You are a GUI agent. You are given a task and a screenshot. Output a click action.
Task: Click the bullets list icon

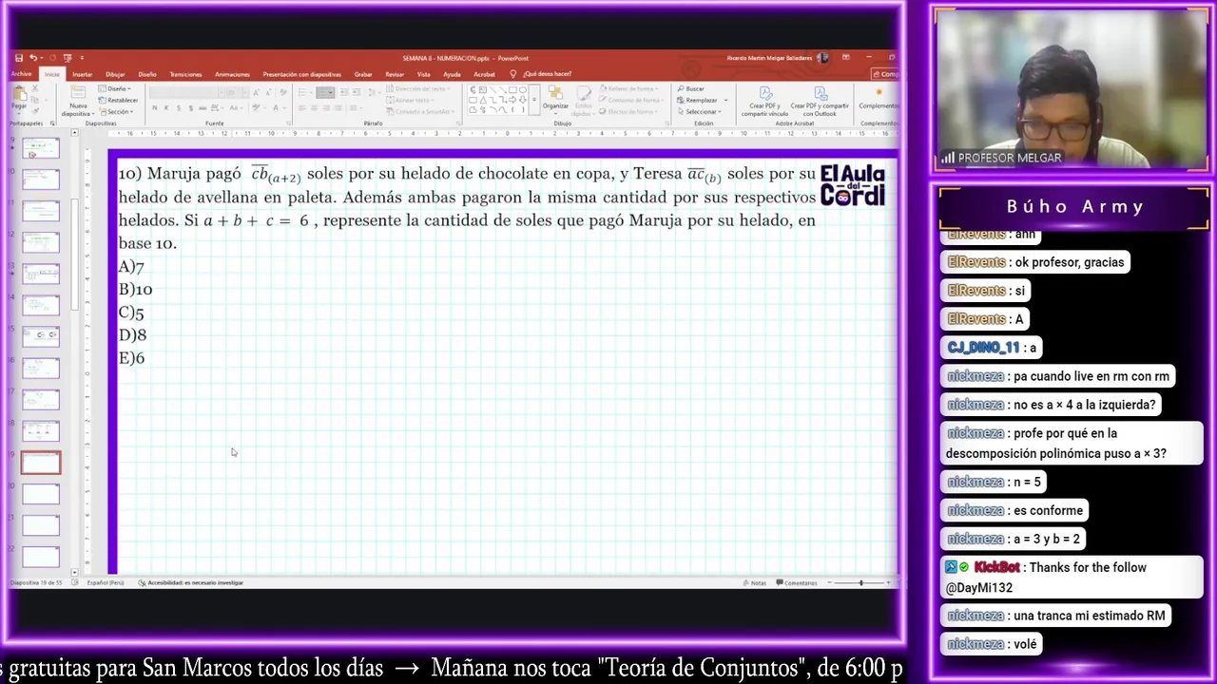tap(304, 92)
